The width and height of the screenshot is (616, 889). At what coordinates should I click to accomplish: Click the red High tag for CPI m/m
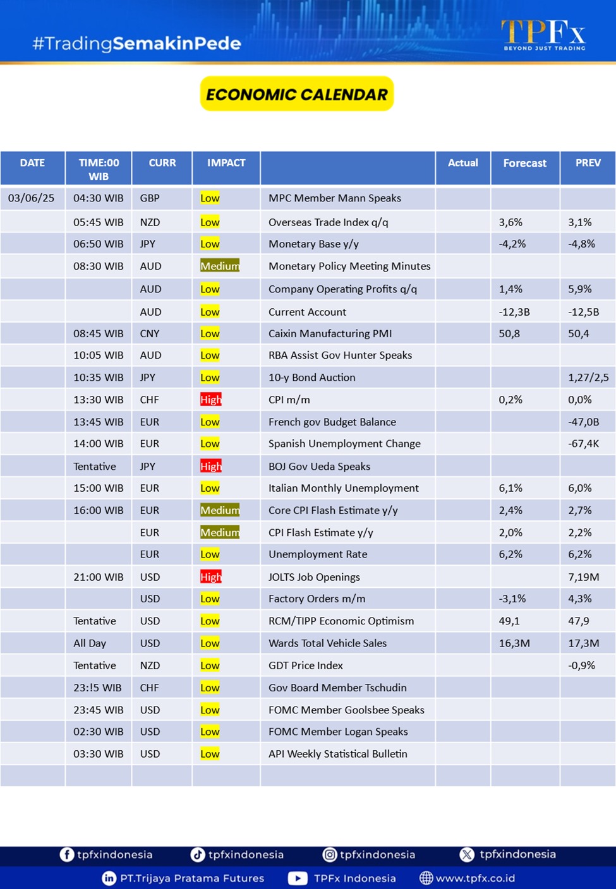pos(211,400)
